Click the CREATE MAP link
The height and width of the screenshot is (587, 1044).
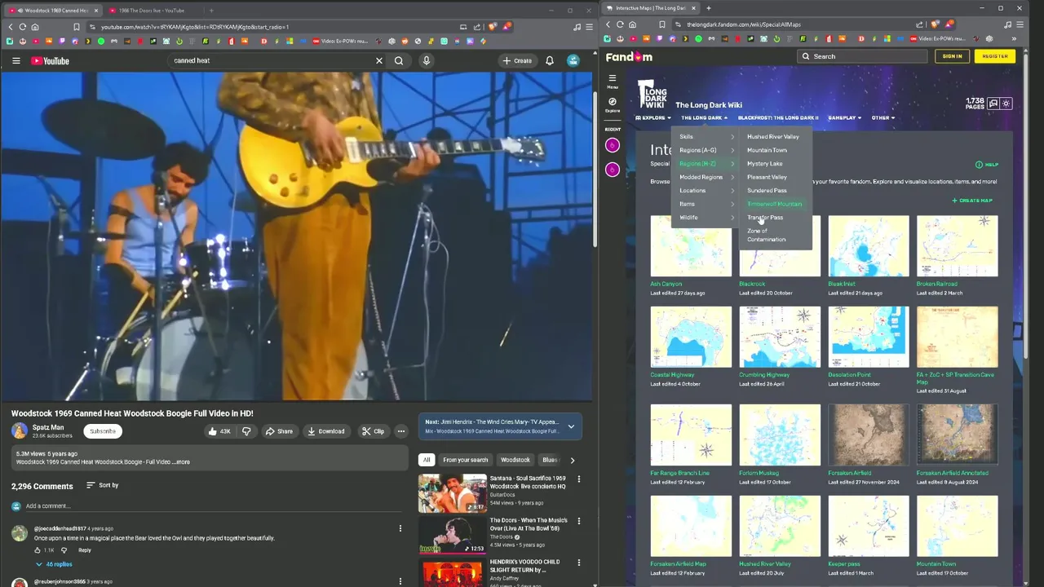click(x=971, y=201)
